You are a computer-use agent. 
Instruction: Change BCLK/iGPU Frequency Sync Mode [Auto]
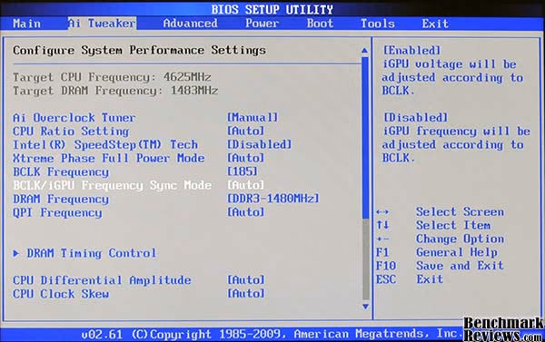(246, 185)
